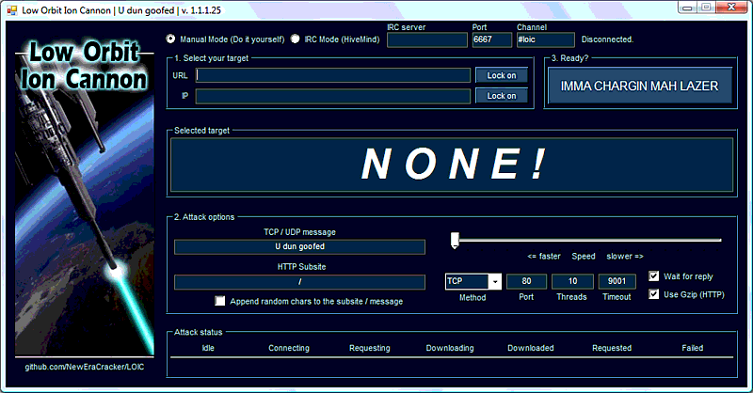Enable Append random chars checkbox
Viewport: 753px width, 393px height.
(x=220, y=302)
